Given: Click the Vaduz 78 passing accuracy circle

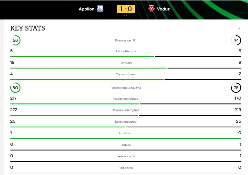Looking at the screenshot, I should (236, 88).
